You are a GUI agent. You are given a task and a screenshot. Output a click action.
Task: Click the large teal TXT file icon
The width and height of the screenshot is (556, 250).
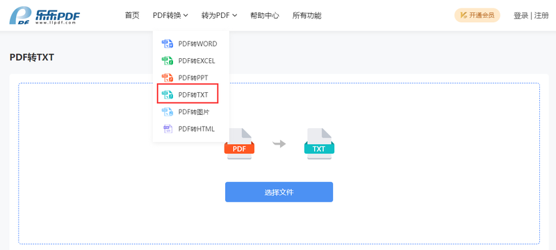(x=319, y=144)
